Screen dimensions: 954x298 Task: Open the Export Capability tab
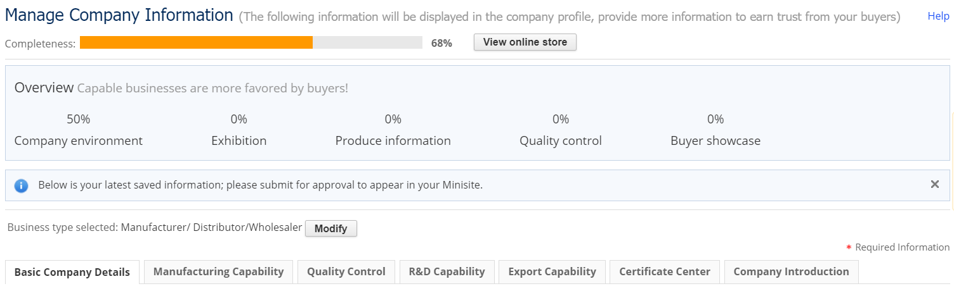click(x=552, y=271)
